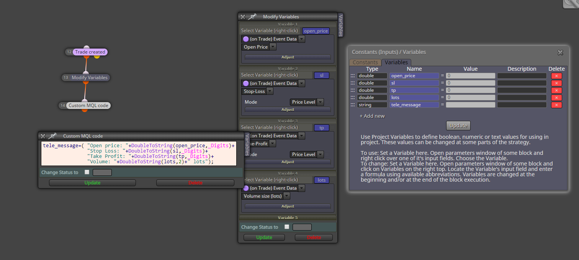Click the tp variable chip in Variable 3
This screenshot has width=579, height=260.
pyautogui.click(x=322, y=128)
